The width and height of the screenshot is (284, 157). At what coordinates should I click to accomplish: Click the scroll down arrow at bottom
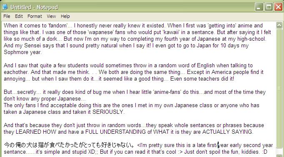point(279,156)
